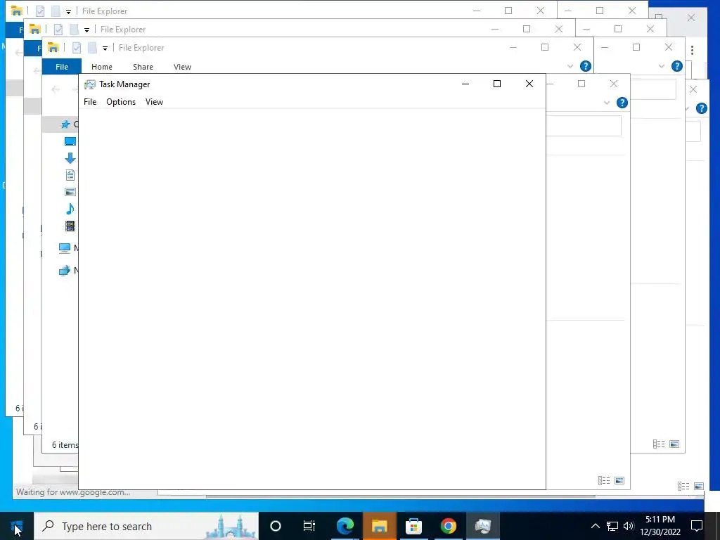Open Task Manager's Options menu
The width and height of the screenshot is (720, 540).
tap(121, 102)
